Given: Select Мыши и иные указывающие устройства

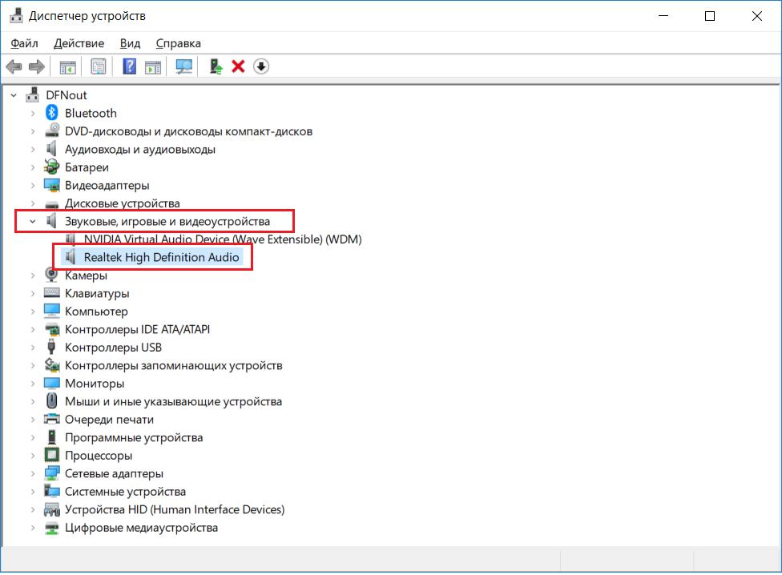Looking at the screenshot, I should (x=174, y=401).
